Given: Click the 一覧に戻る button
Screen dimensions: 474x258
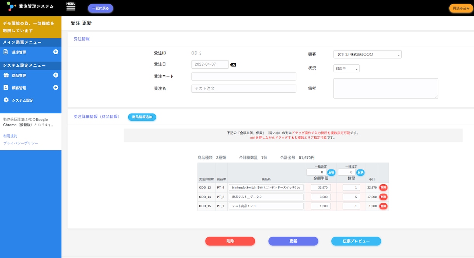Looking at the screenshot, I should point(101,8).
